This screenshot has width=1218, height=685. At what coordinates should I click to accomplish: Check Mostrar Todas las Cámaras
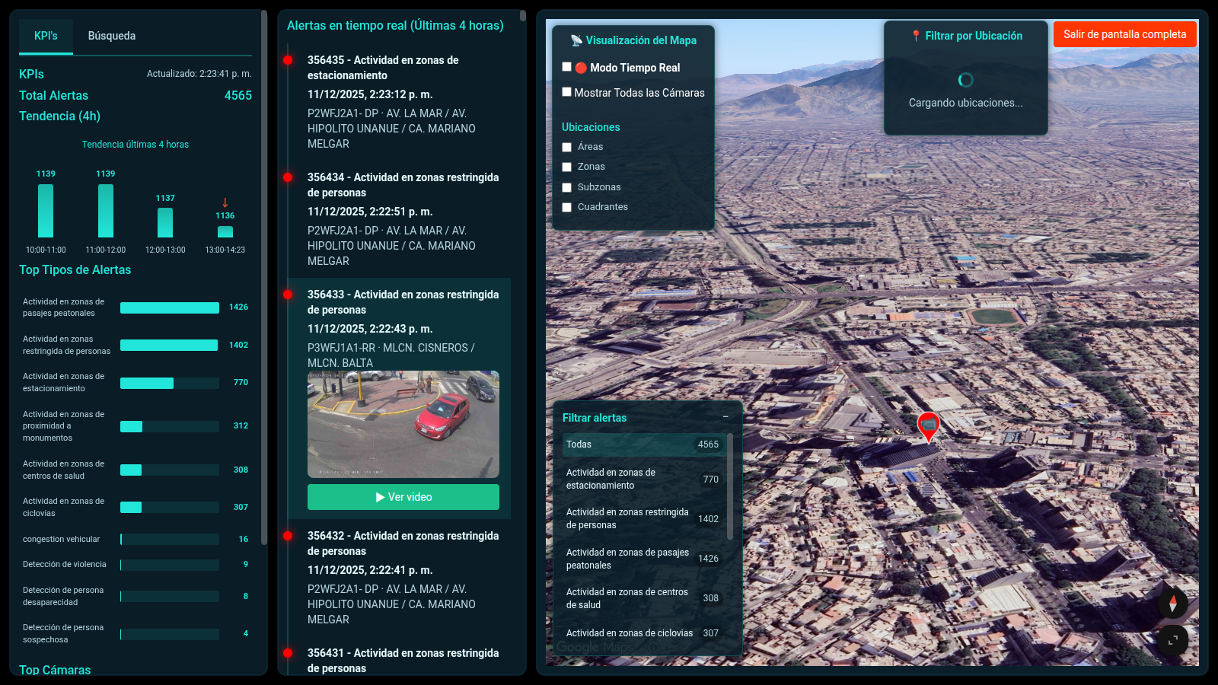[566, 91]
